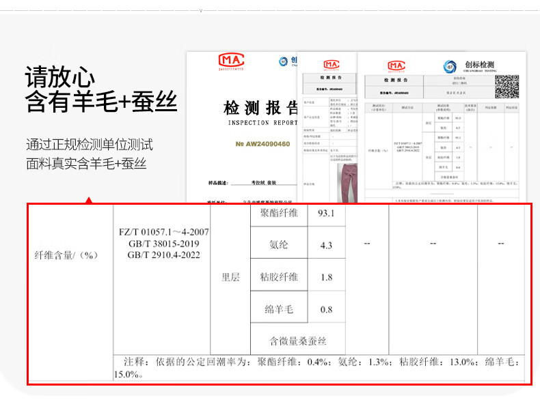Click the 纤维含量/(%) row header
The width and height of the screenshot is (540, 404).
pos(67,255)
